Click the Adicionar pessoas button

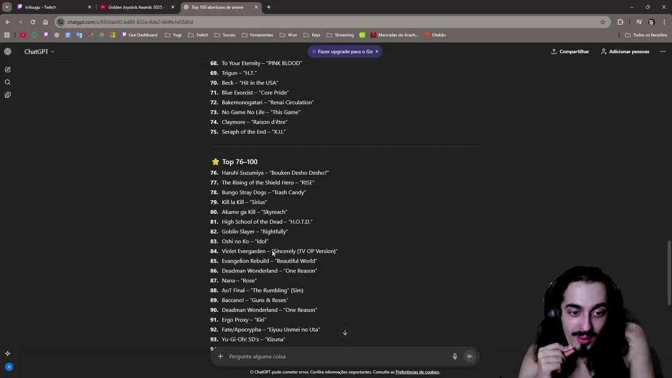(x=625, y=51)
